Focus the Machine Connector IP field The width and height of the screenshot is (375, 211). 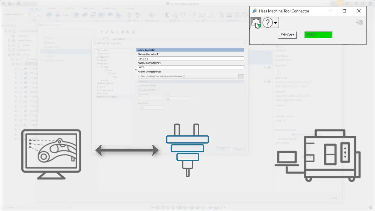pos(191,59)
